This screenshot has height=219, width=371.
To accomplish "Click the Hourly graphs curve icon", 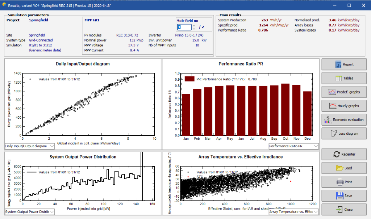I will [333, 106].
